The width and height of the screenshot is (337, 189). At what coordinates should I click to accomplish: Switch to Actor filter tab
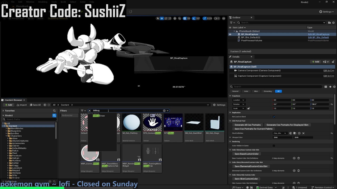click(x=246, y=91)
